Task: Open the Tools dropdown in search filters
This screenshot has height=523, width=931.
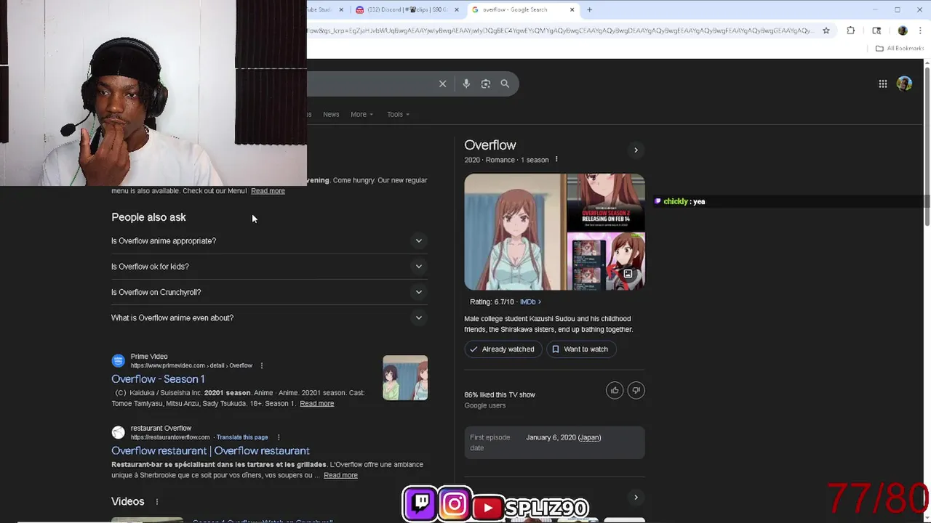Action: [x=398, y=114]
